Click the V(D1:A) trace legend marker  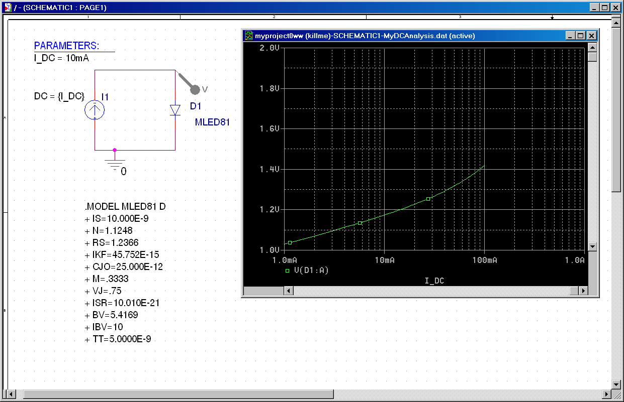coord(288,271)
